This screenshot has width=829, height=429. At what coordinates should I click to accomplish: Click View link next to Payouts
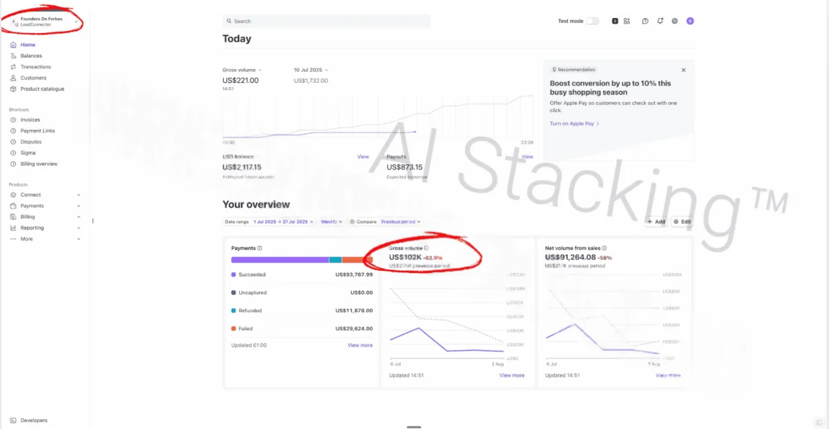(x=527, y=157)
